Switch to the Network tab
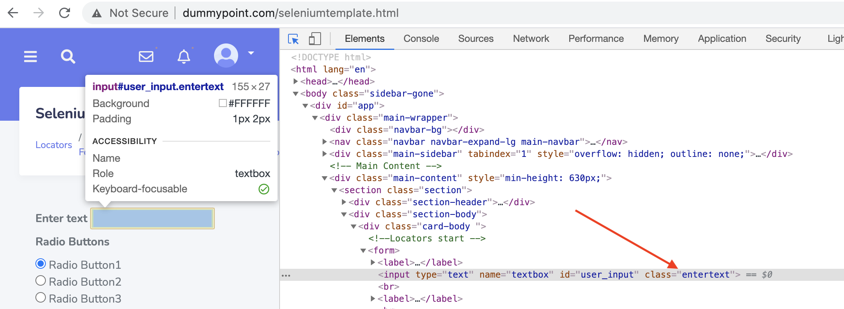 coord(531,39)
